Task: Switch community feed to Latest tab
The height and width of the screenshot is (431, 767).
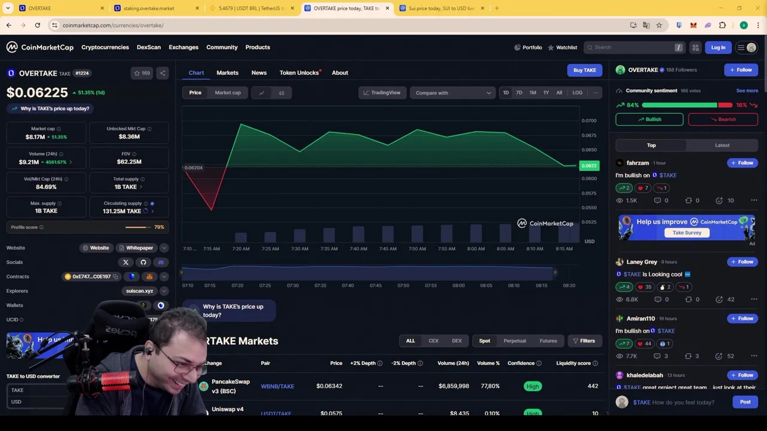Action: [x=722, y=145]
